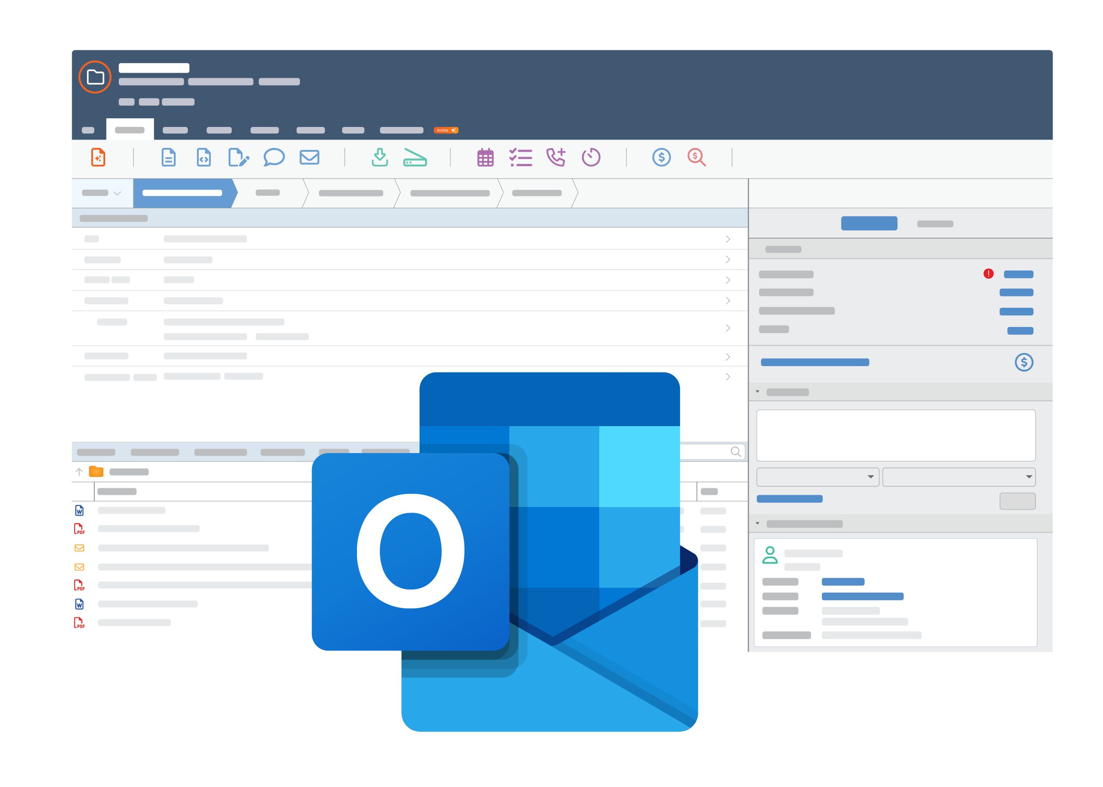Viewport: 1103px width, 787px height.
Task: Click the red dollar magnifier search icon
Action: (x=696, y=157)
